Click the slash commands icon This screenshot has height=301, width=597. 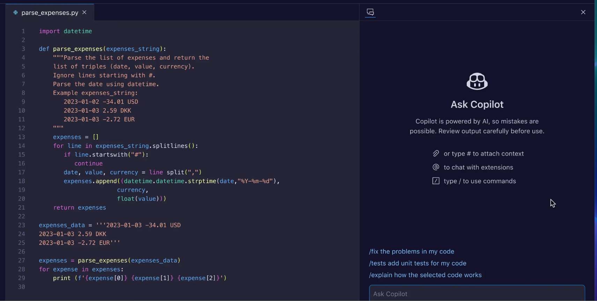436,181
